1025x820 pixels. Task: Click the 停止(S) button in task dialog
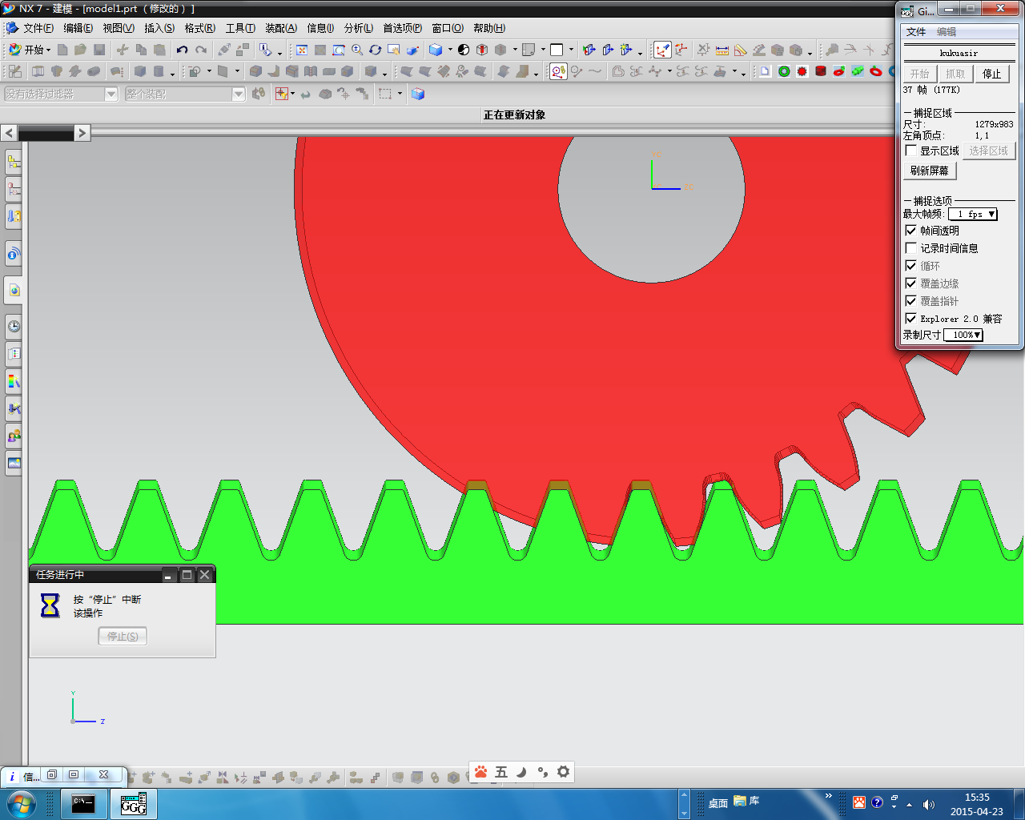pyautogui.click(x=123, y=637)
